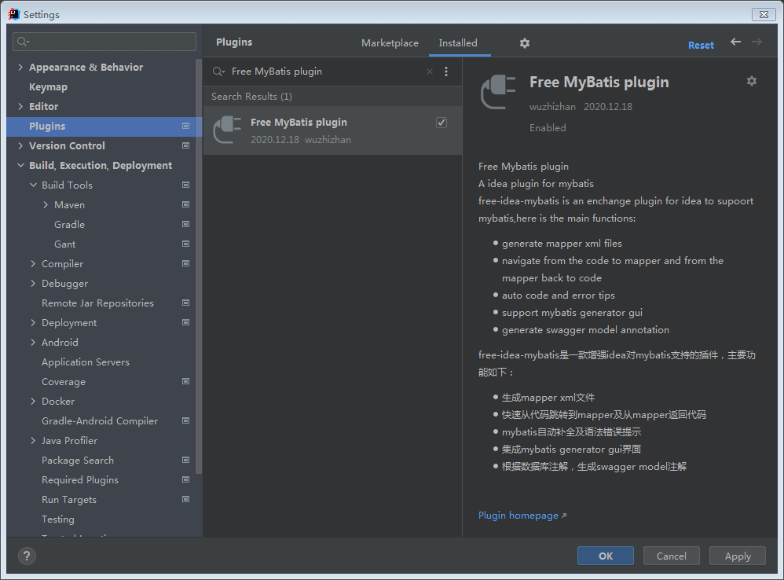Select Keymap in the settings tree
This screenshot has height=580, width=784.
click(48, 87)
